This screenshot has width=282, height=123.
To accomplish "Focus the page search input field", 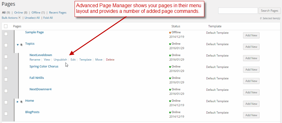I will click(x=238, y=11).
